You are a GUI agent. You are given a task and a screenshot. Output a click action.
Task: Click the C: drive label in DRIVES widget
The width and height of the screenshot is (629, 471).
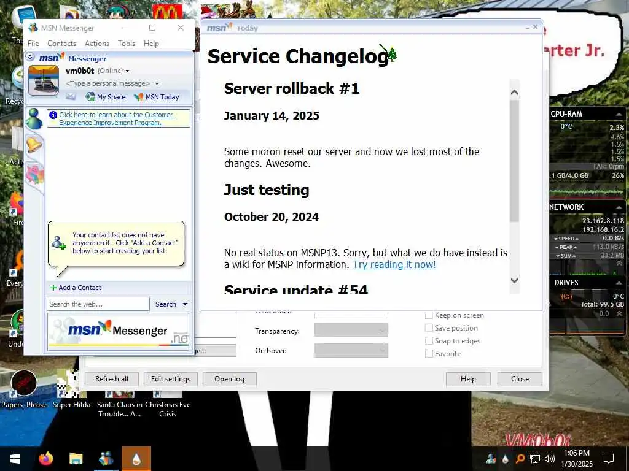566,296
